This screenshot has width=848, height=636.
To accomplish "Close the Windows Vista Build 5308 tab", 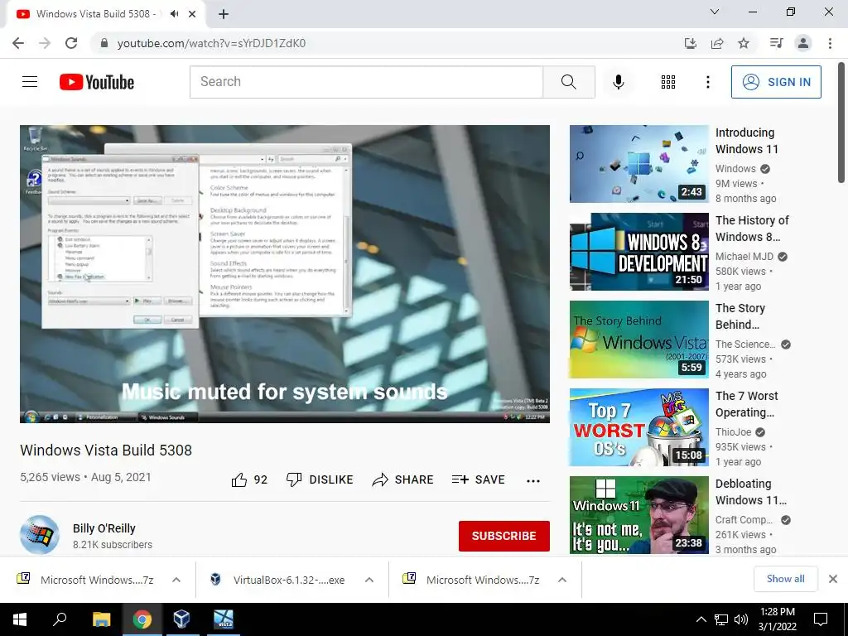I will pyautogui.click(x=192, y=14).
